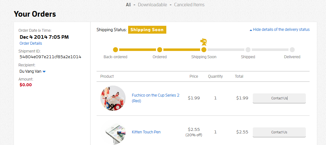Open the Kitten Touch Pen product link
The height and width of the screenshot is (145, 326).
146,132
